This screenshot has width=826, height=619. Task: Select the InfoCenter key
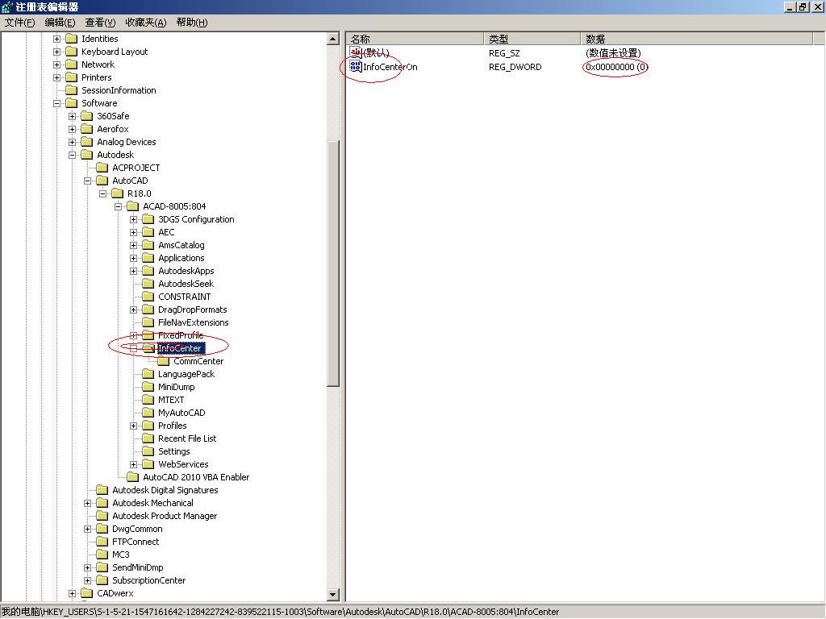coord(180,348)
